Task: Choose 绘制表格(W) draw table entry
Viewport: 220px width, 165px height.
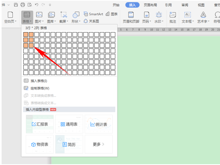Action: point(69,88)
